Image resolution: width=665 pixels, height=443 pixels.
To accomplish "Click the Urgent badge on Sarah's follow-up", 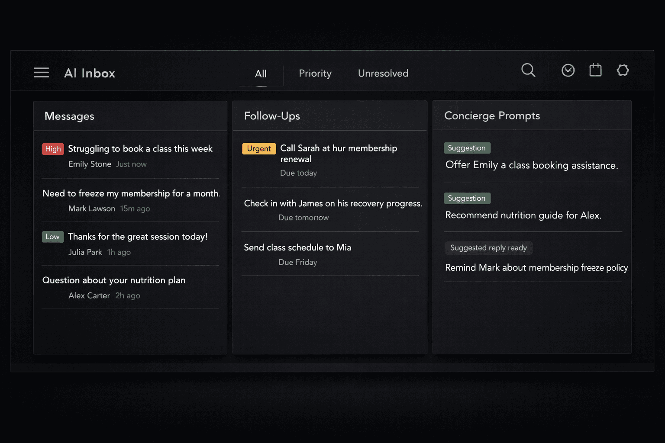I will click(x=259, y=148).
